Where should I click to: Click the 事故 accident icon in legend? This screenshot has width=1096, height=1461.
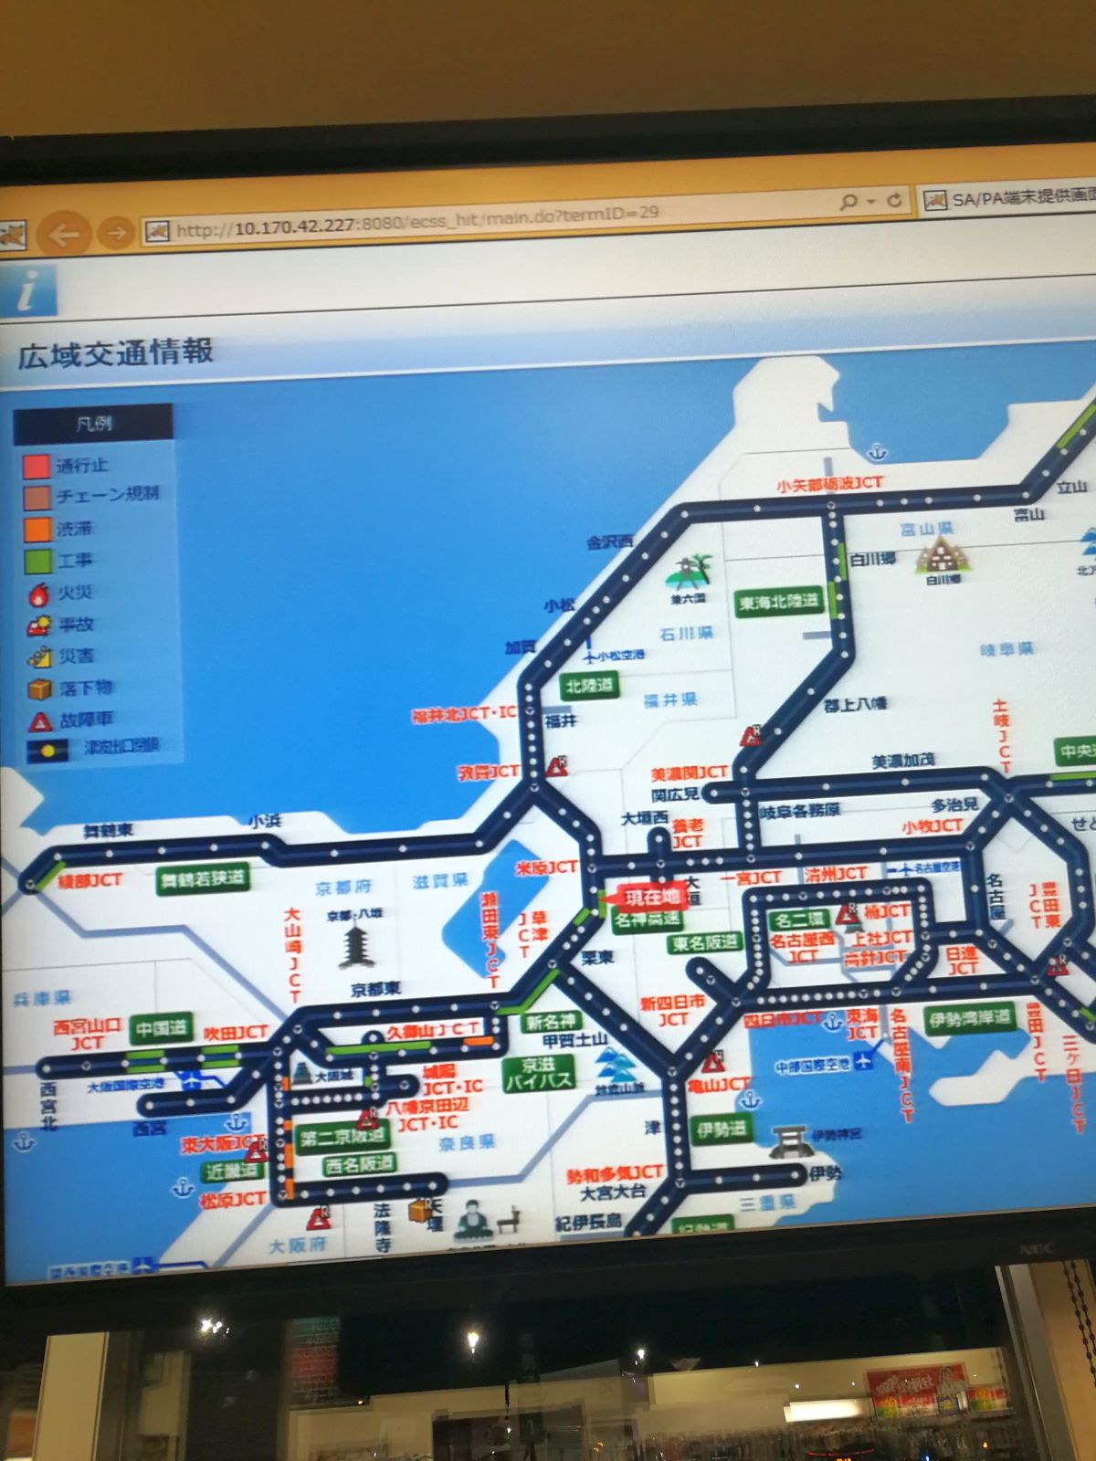point(39,626)
